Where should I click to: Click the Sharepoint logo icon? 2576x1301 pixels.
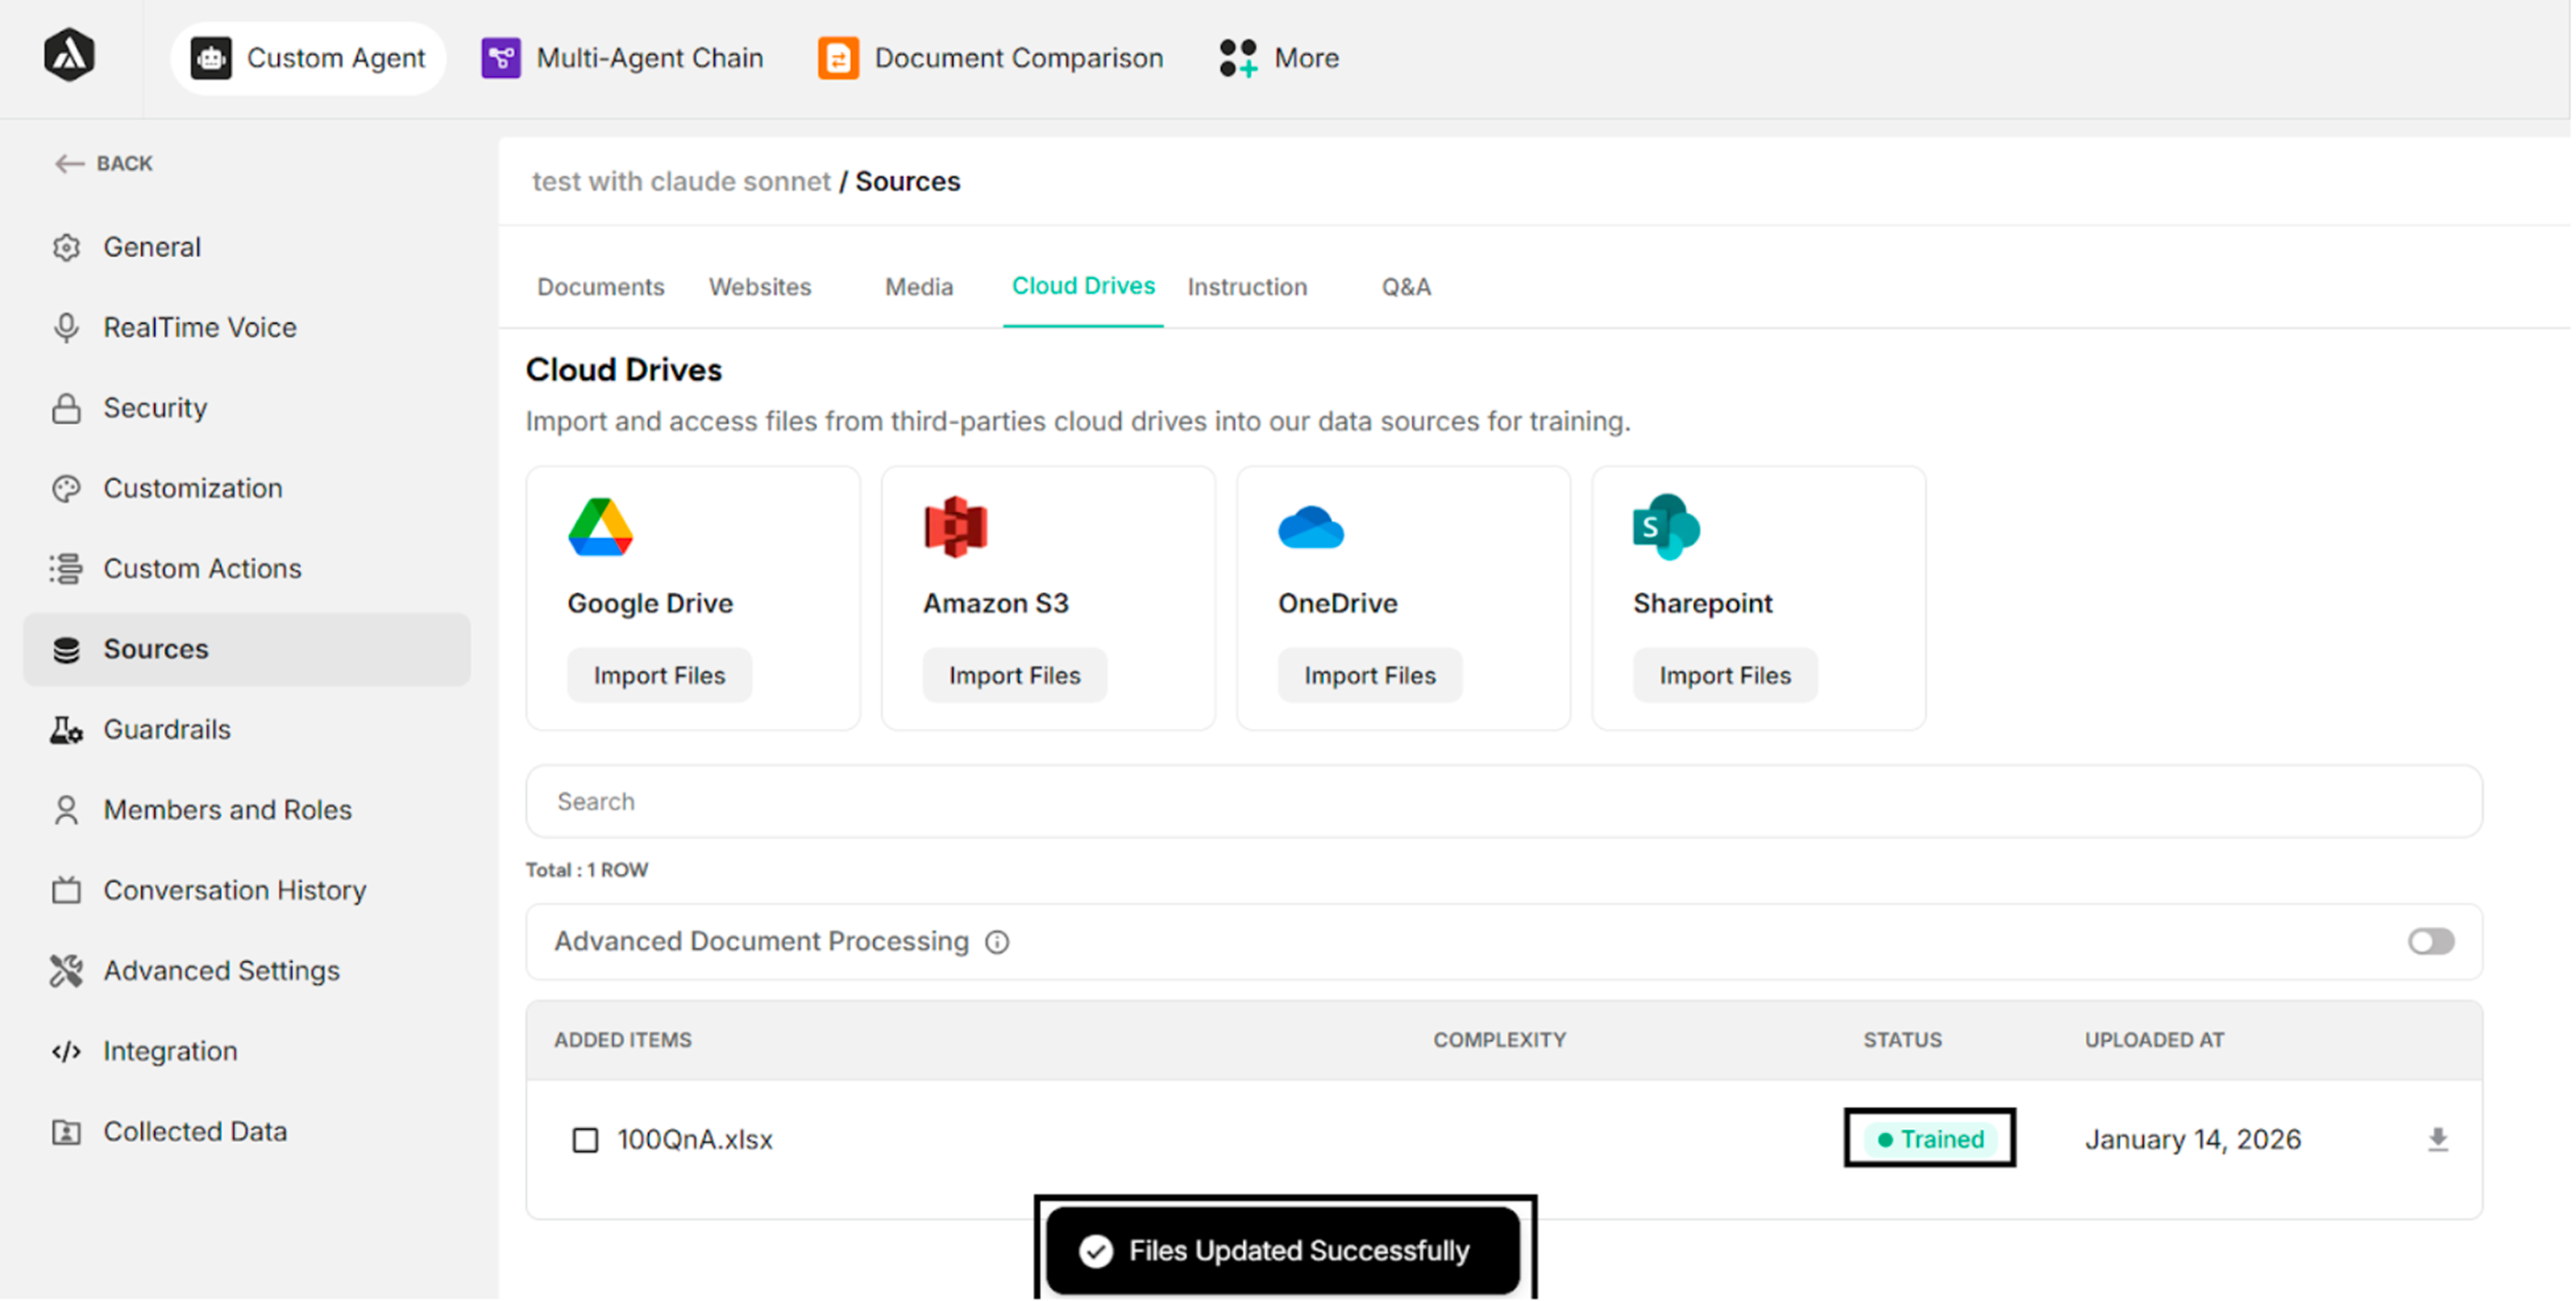pos(1665,527)
